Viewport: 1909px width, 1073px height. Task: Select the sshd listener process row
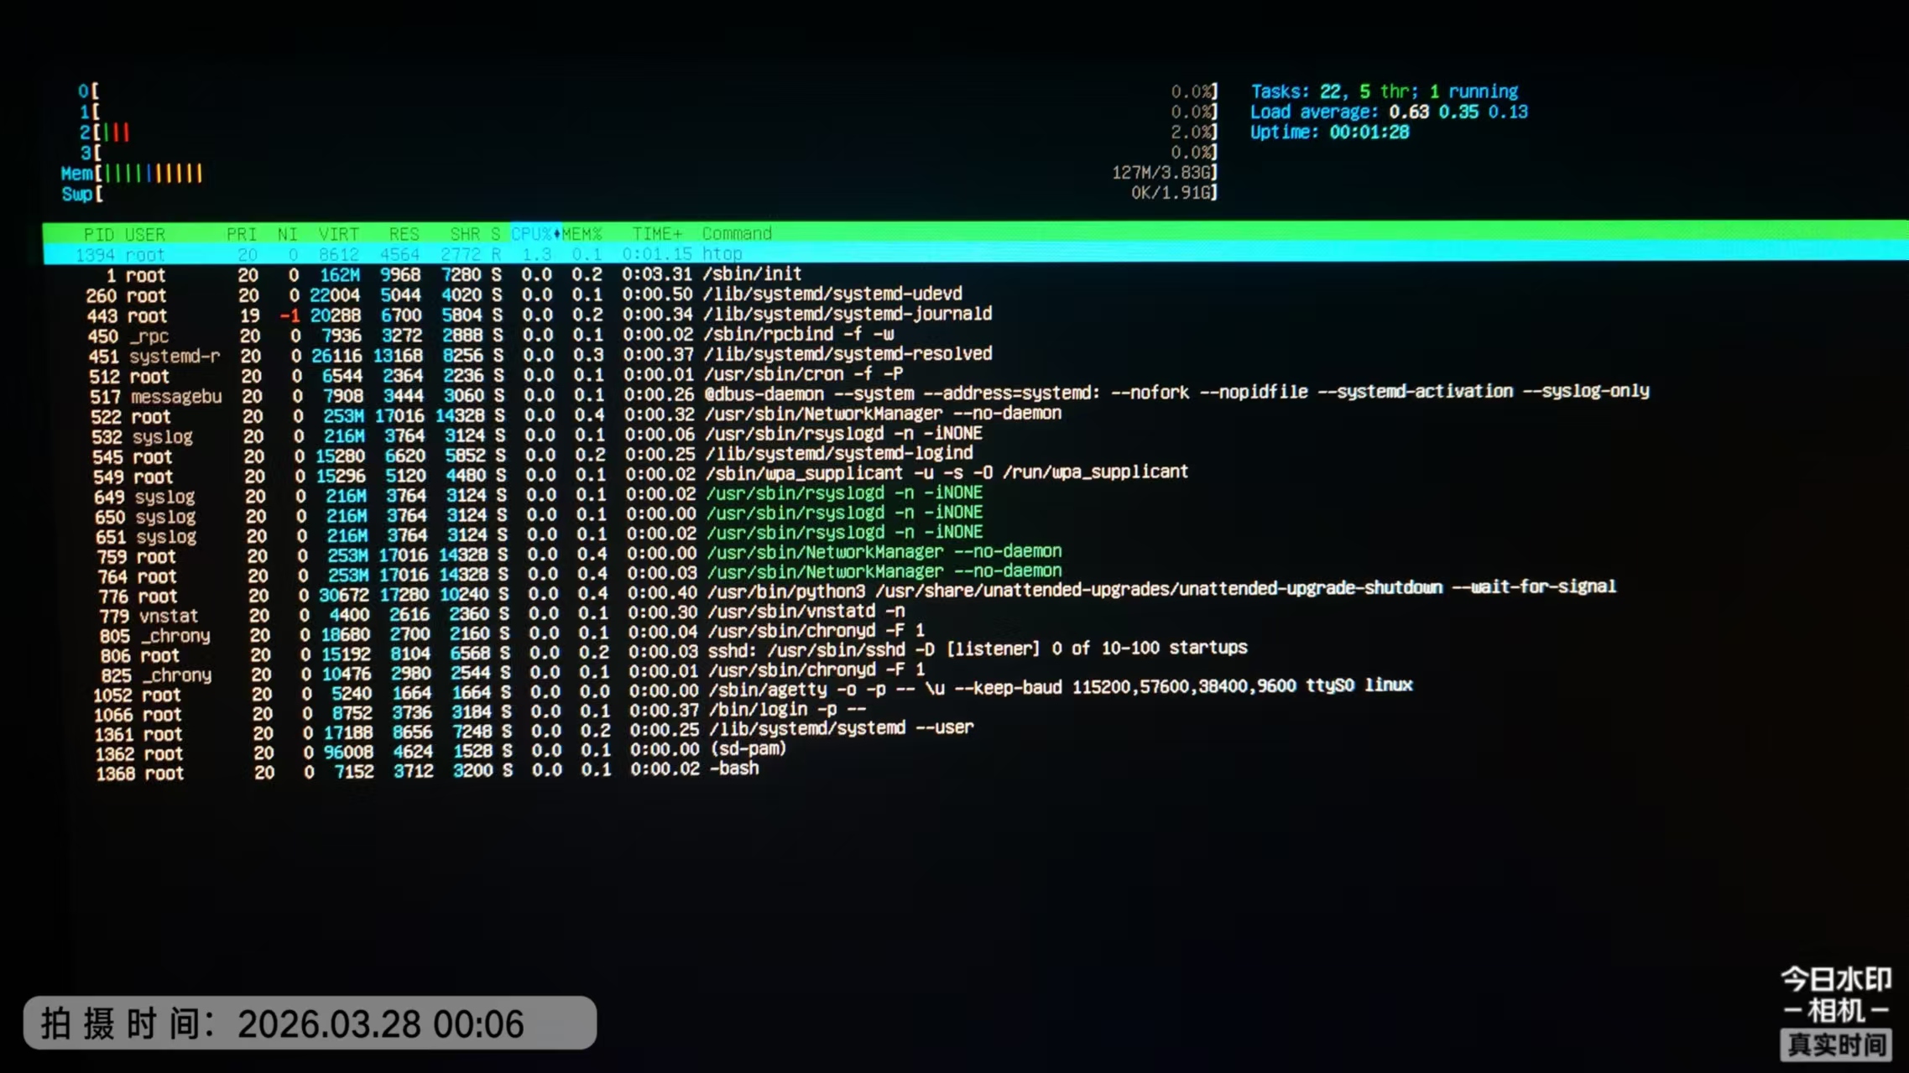point(976,650)
